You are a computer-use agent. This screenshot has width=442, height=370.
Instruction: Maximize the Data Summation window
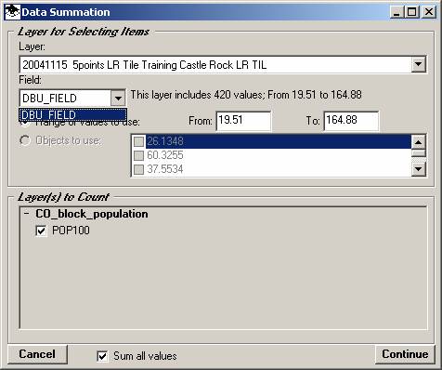click(412, 12)
